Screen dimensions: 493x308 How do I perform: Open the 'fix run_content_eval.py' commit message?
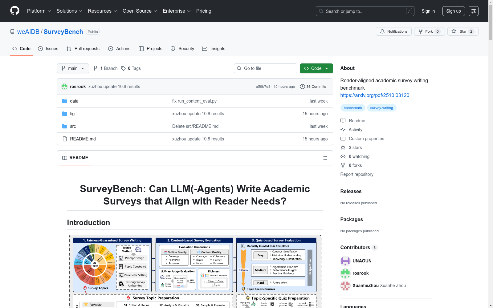point(194,101)
